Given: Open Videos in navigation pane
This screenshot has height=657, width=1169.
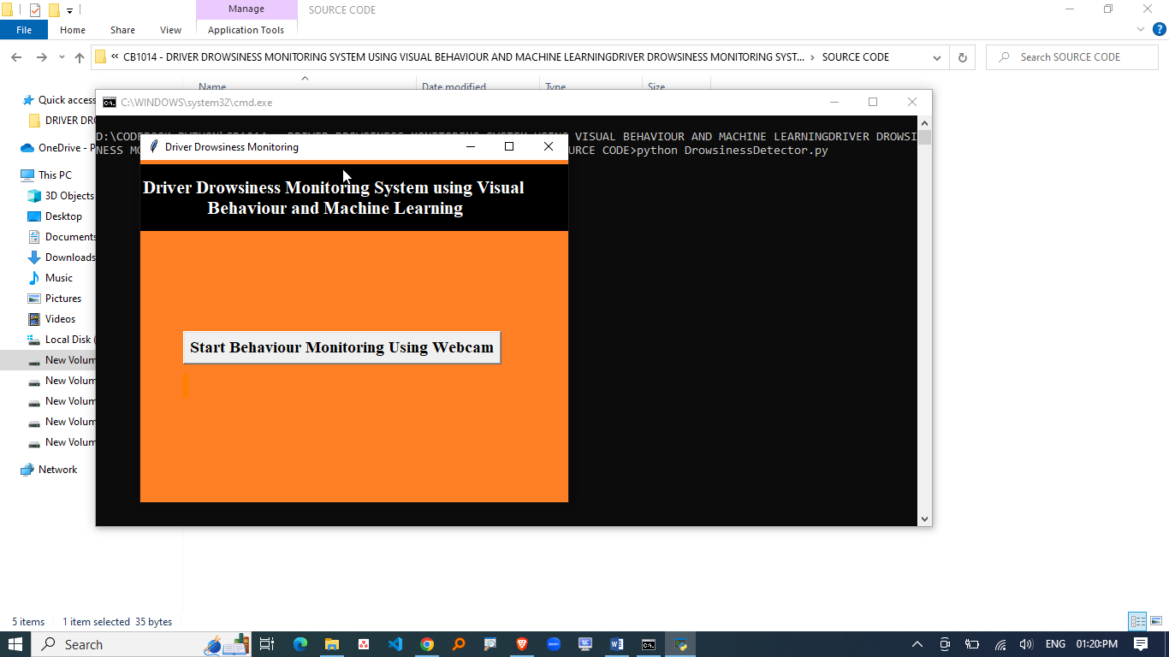Looking at the screenshot, I should pyautogui.click(x=52, y=319).
